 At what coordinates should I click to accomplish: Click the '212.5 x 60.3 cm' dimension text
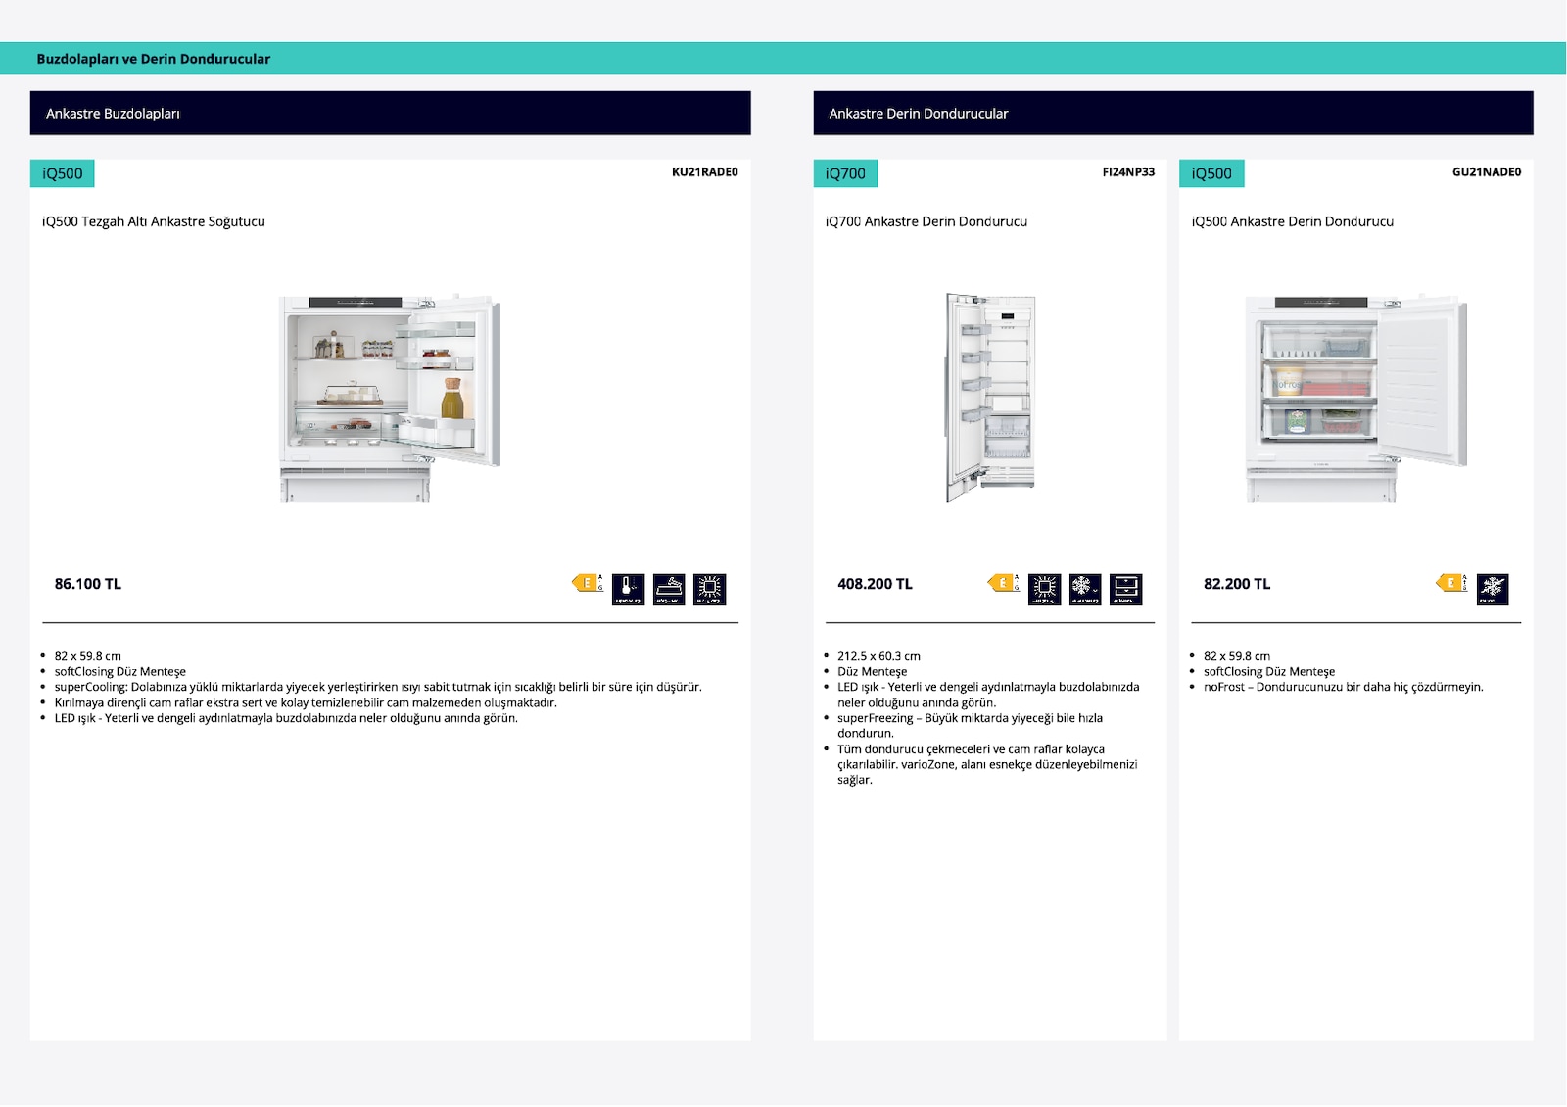pos(878,656)
